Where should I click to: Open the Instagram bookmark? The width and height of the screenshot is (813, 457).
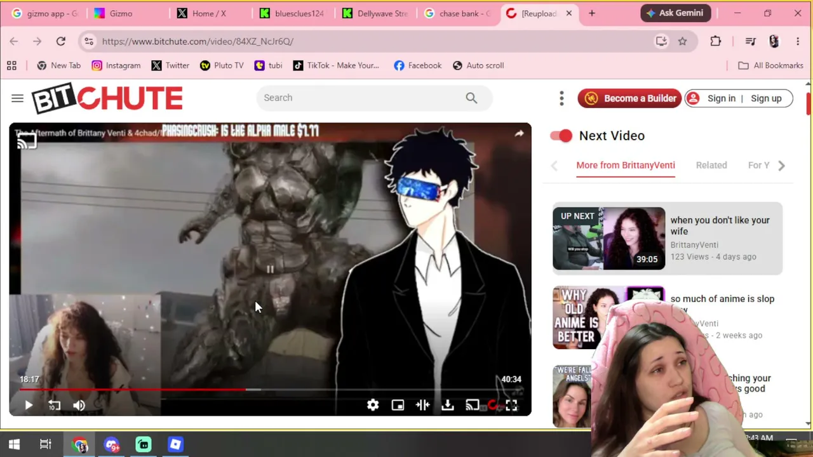tap(116, 65)
